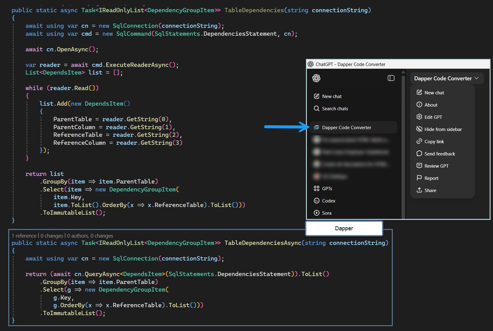Collapse the sidebar with the panel toggle icon
This screenshot has width=493, height=331.
[391, 78]
